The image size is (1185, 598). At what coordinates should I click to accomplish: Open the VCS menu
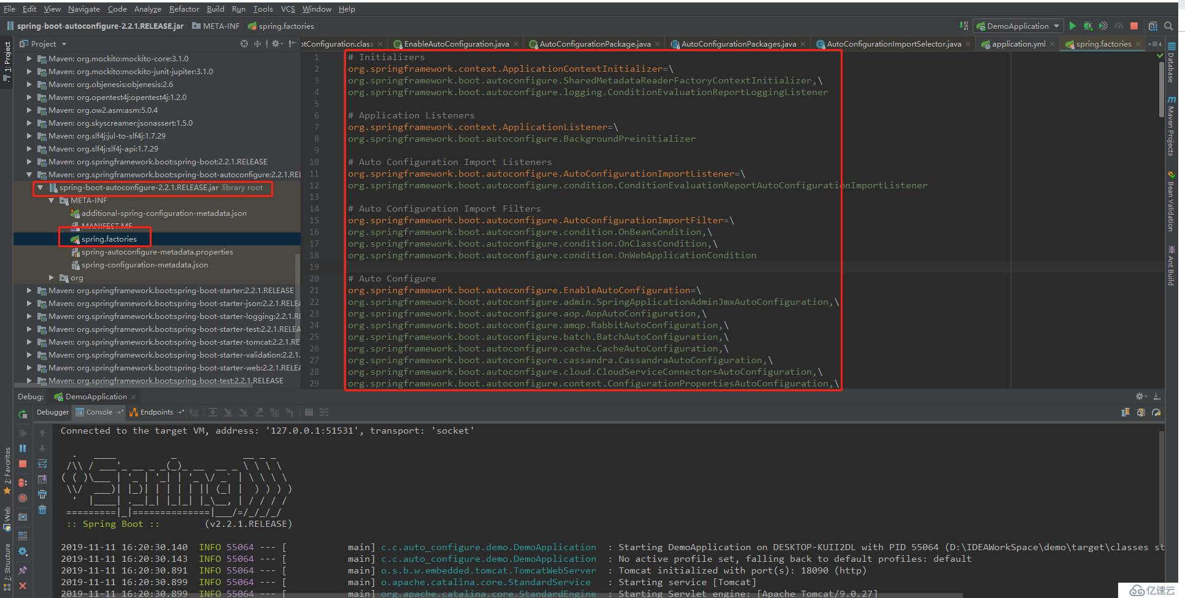pyautogui.click(x=288, y=9)
